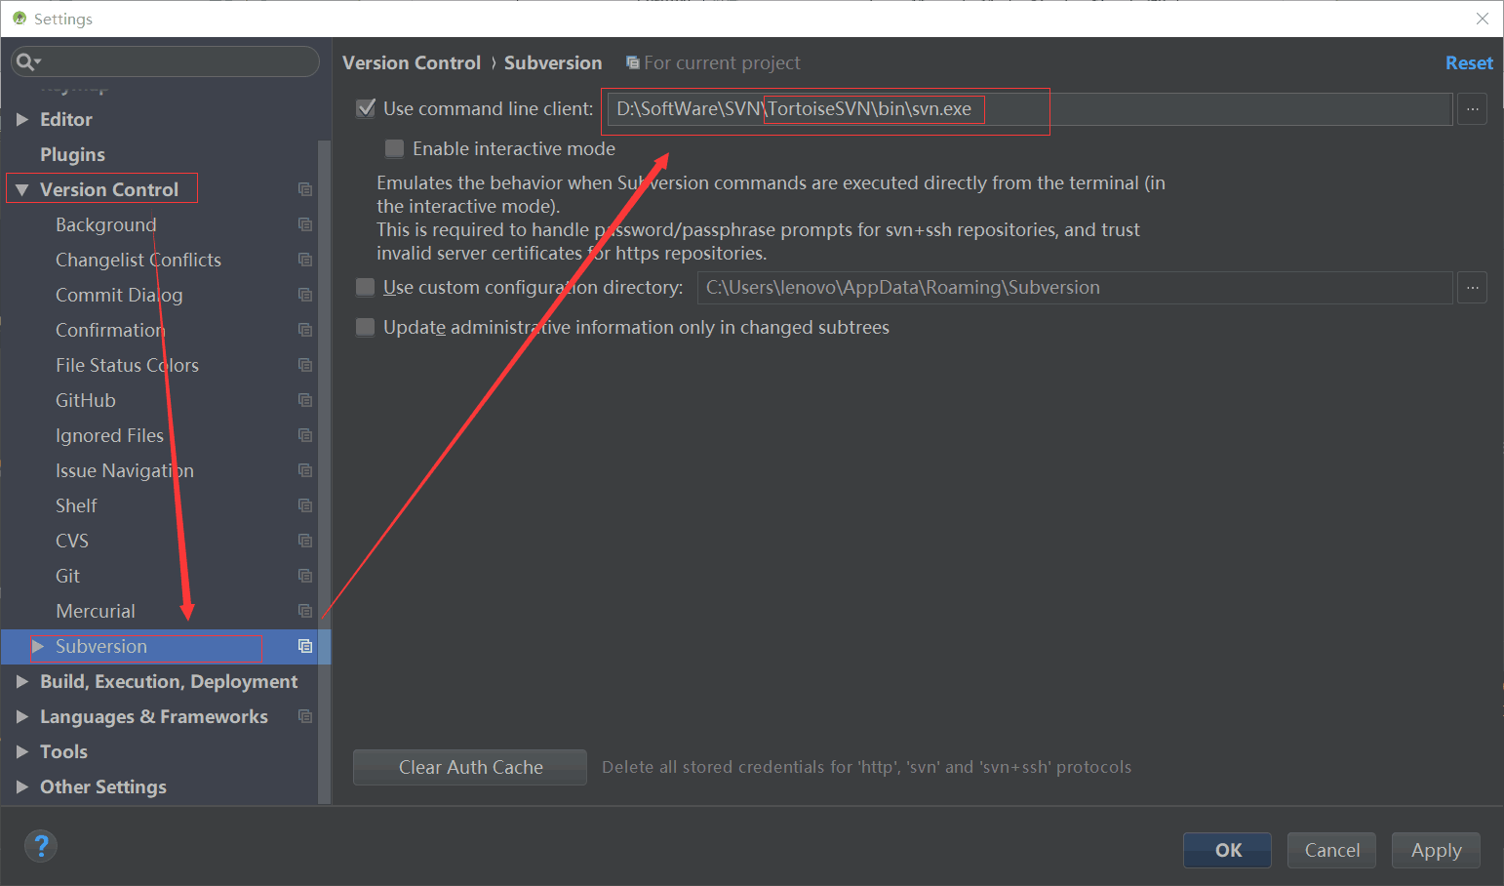Open File Status Colors settings
This screenshot has height=886, width=1504.
tap(127, 365)
